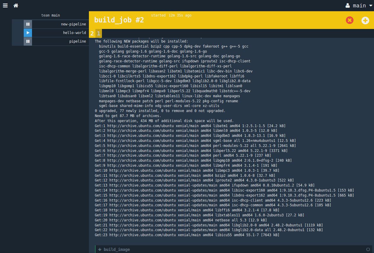Click the build_image step arrow icon

100,249
